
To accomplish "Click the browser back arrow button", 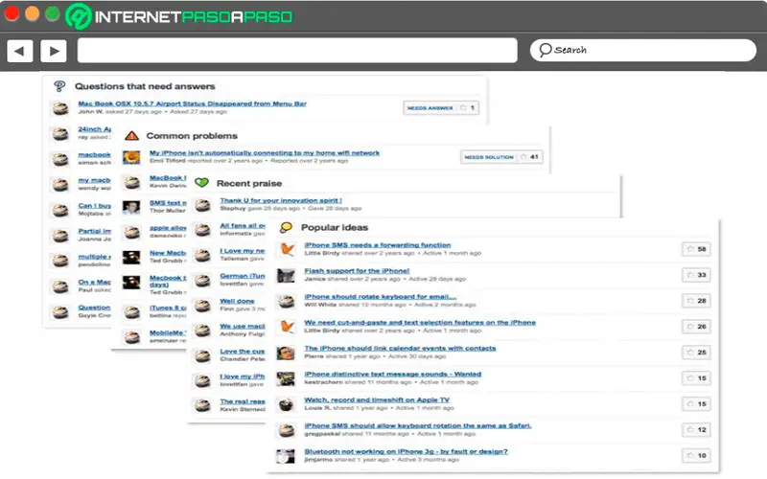I will pos(20,51).
